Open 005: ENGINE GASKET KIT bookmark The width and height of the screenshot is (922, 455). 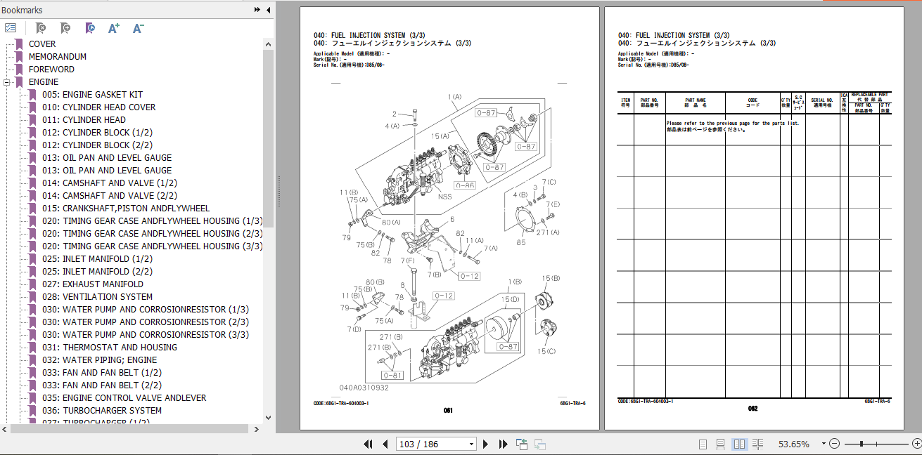coord(92,95)
